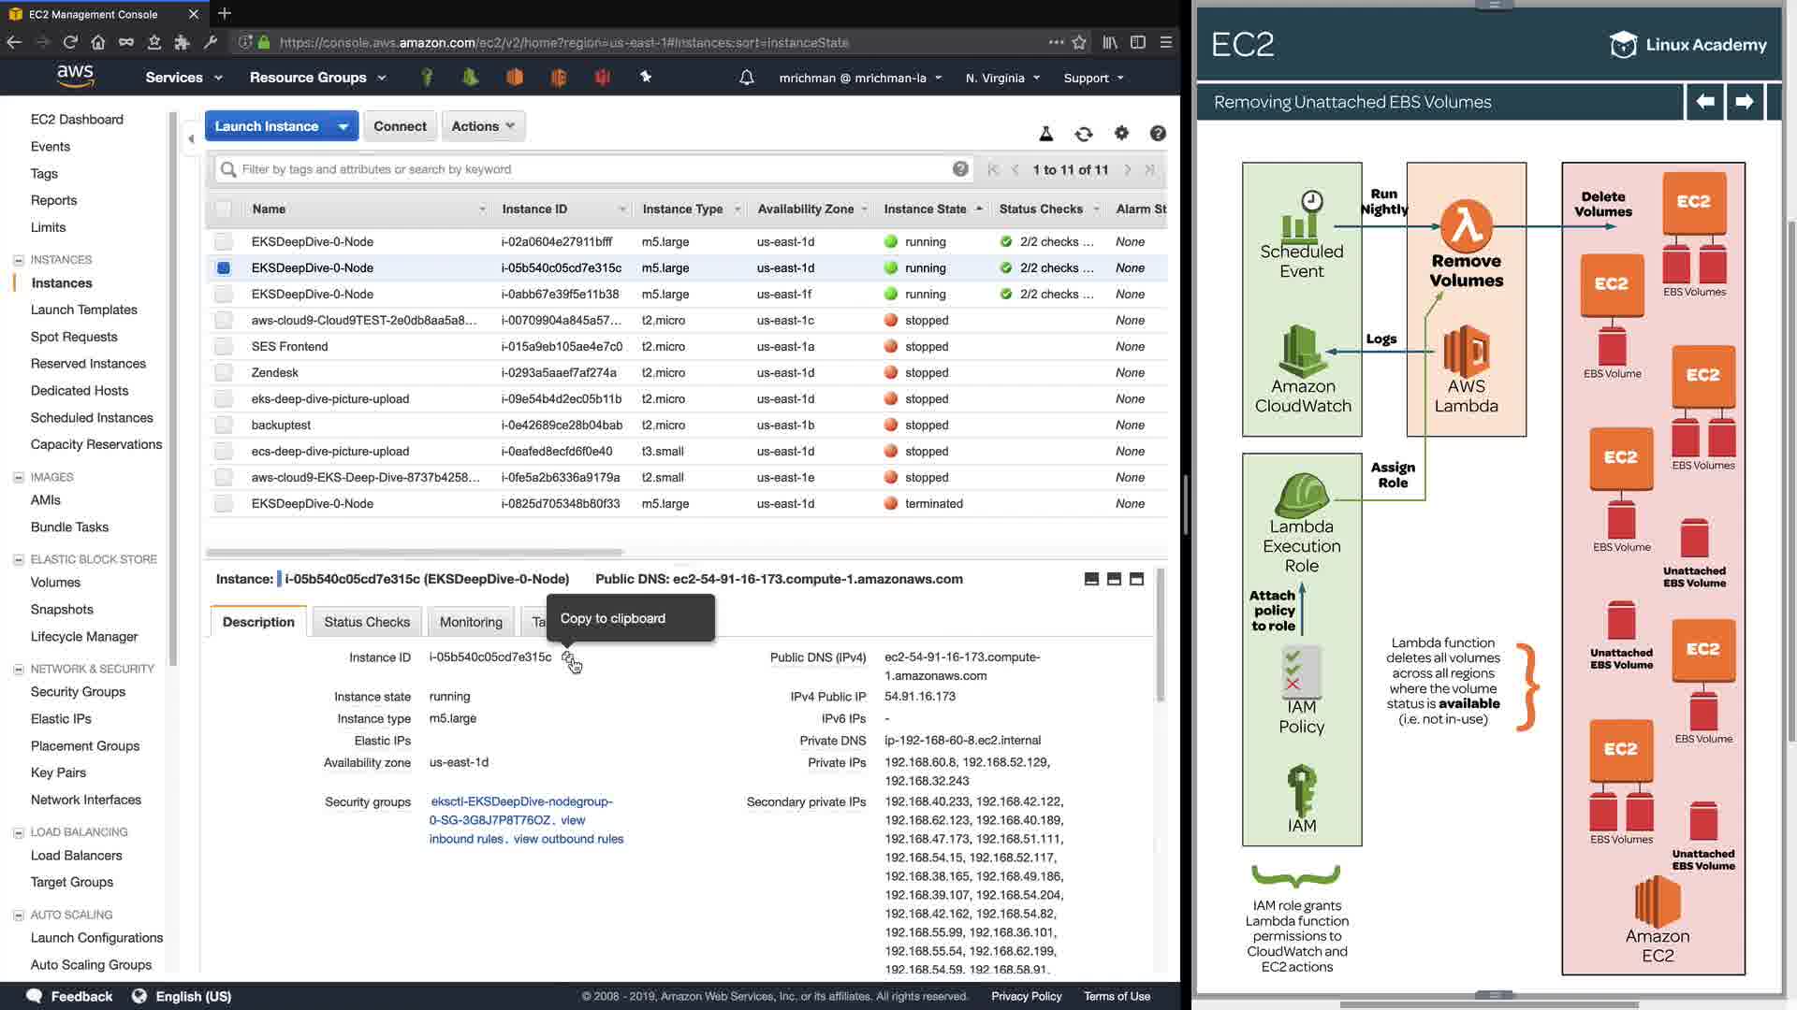Check the Zendesk instance checkbox

[x=223, y=373]
